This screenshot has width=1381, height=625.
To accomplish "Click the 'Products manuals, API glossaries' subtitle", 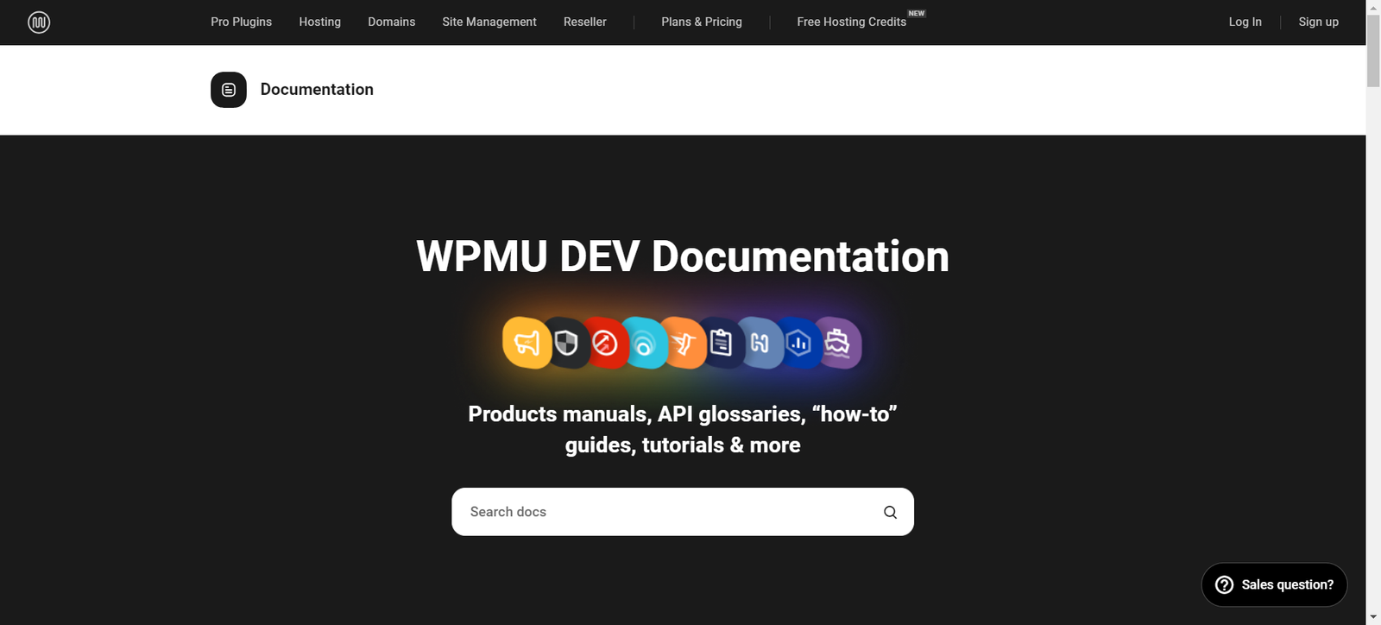I will click(x=683, y=429).
